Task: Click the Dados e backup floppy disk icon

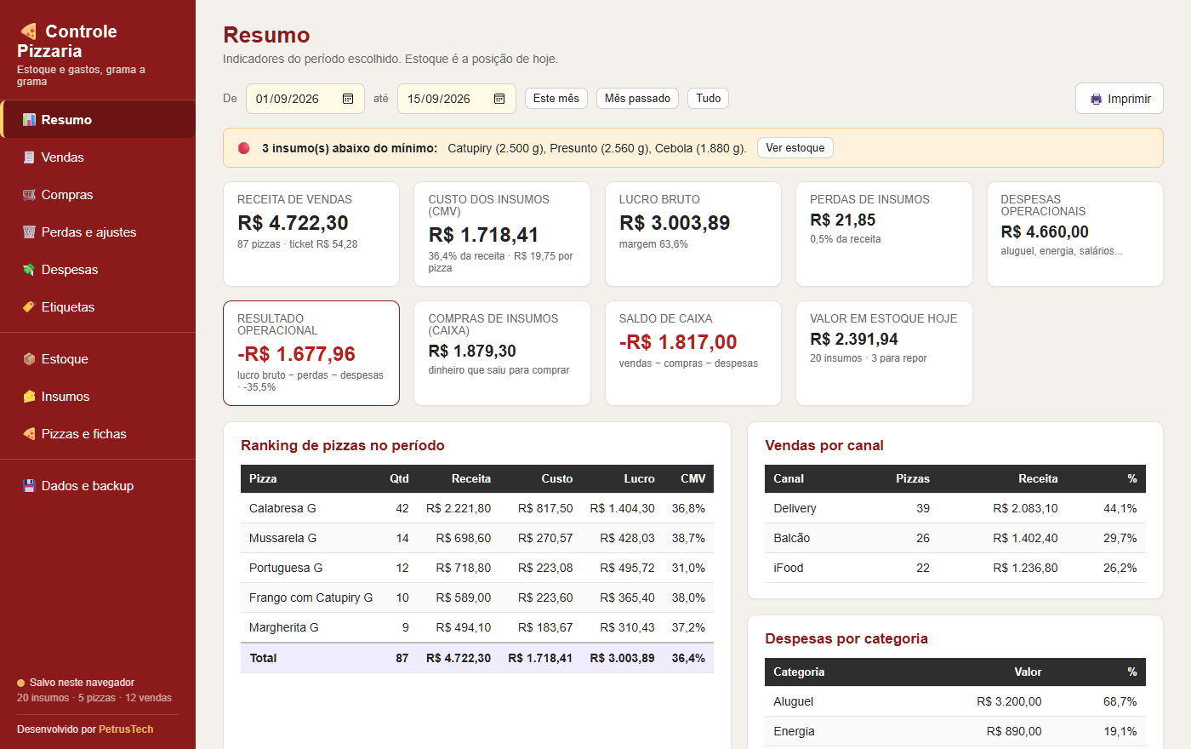Action: (29, 486)
